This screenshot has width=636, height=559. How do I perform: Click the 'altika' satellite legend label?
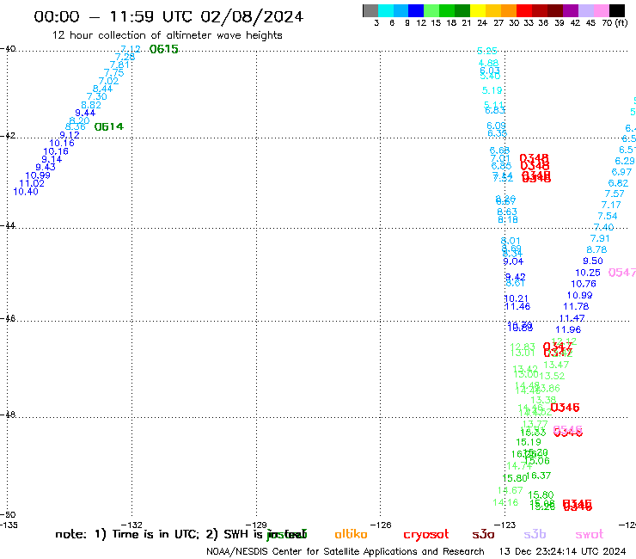click(351, 534)
